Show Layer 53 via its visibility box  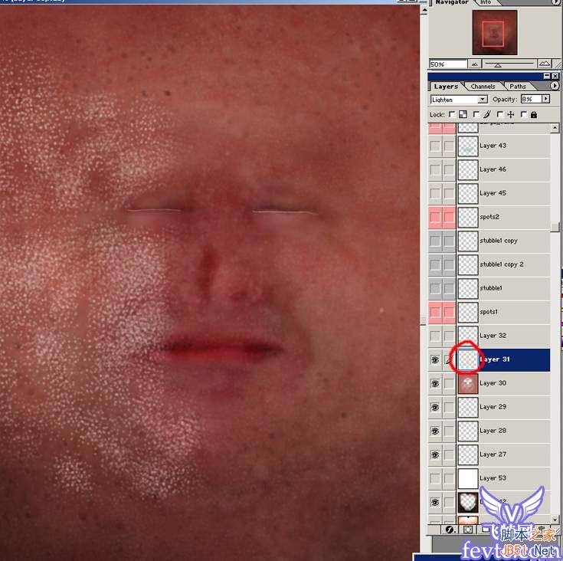(x=435, y=478)
